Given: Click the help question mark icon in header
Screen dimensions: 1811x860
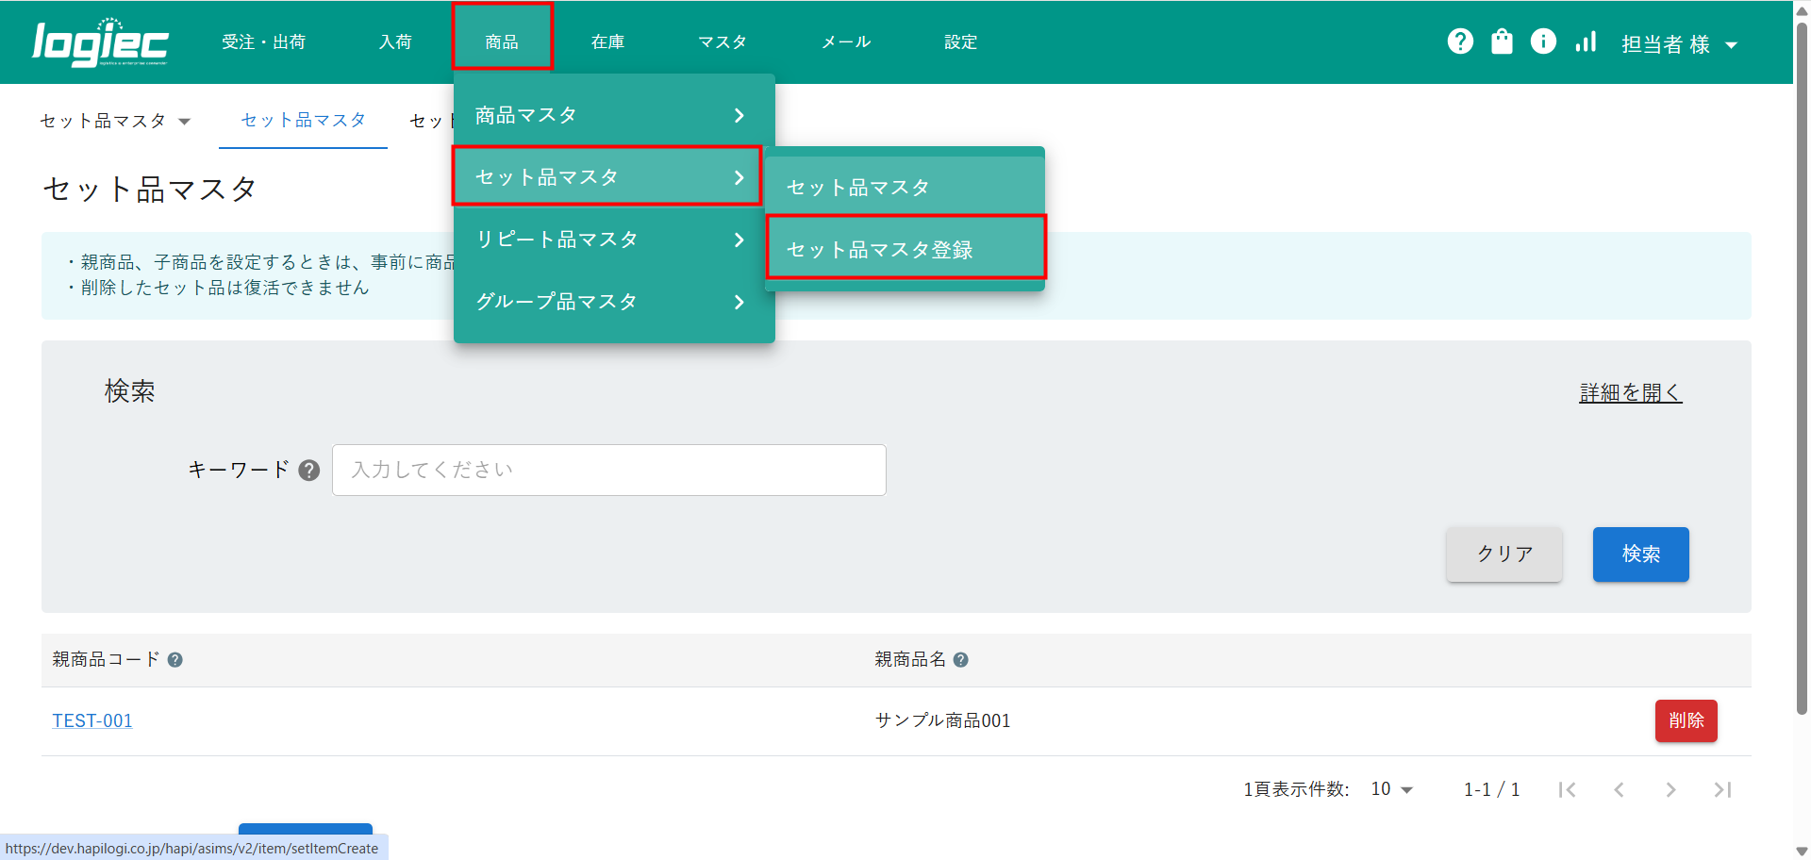Looking at the screenshot, I should (x=1460, y=41).
